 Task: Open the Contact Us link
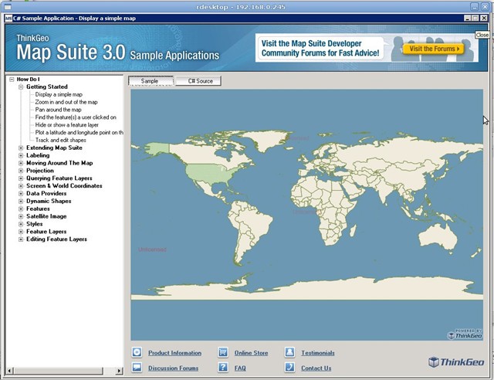[316, 368]
